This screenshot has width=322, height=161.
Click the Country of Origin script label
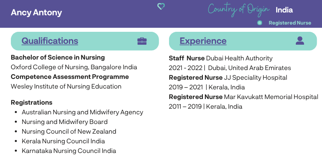[x=239, y=10]
